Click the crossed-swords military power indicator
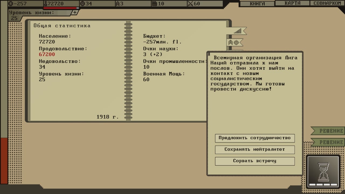The height and width of the screenshot is (194, 345). click(x=194, y=4)
